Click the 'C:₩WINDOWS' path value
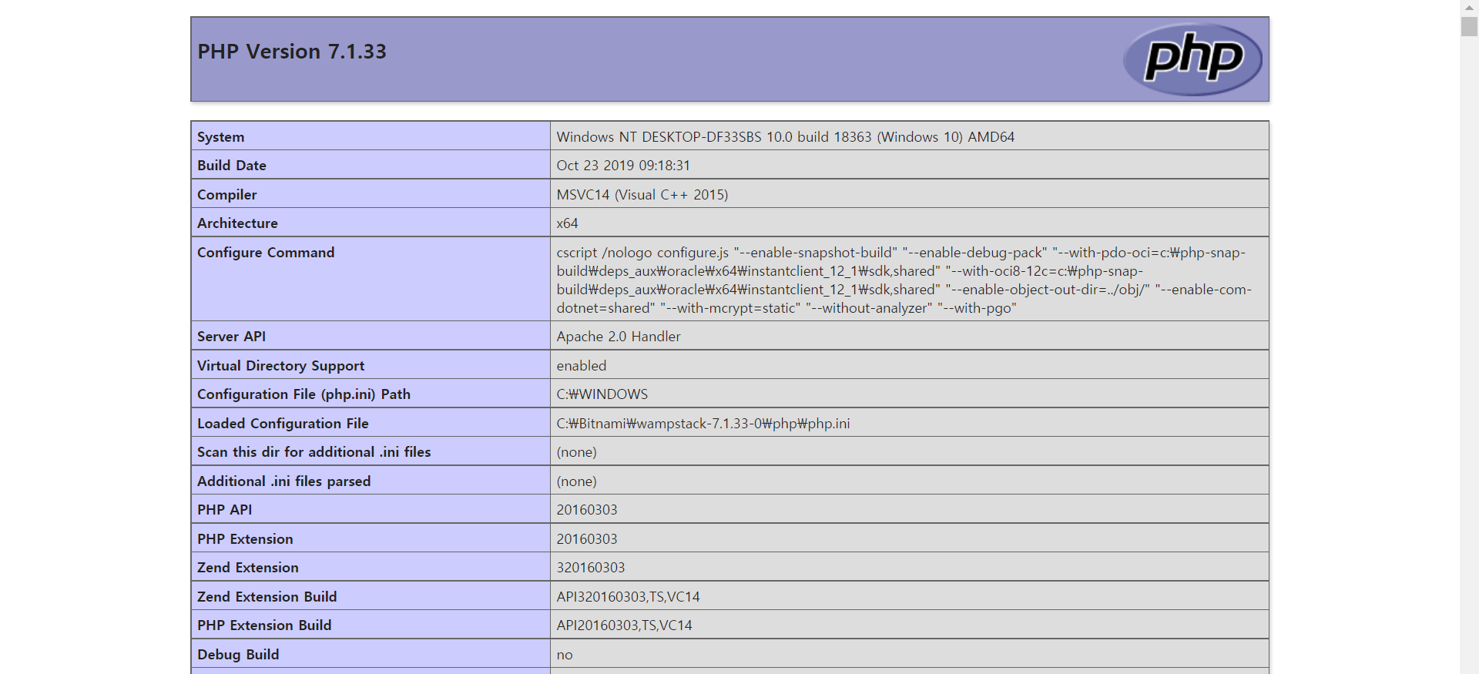The image size is (1479, 674). tap(602, 394)
